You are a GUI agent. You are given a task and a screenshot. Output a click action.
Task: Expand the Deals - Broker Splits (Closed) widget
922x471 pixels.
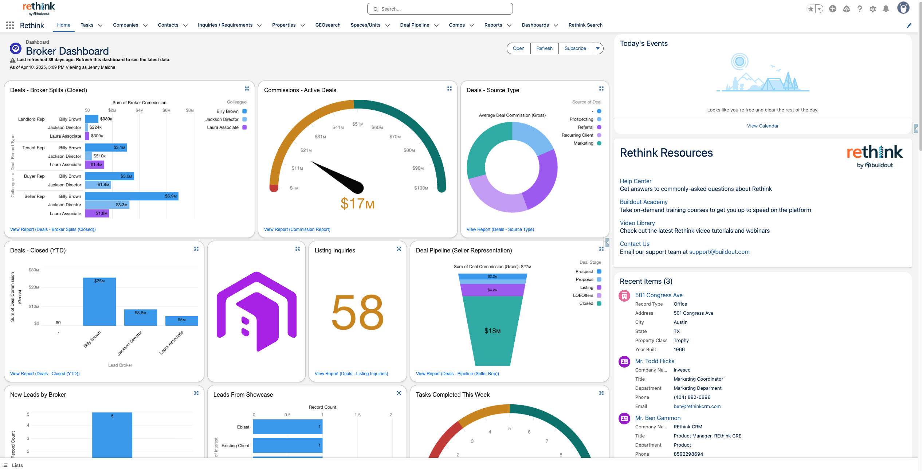(247, 89)
